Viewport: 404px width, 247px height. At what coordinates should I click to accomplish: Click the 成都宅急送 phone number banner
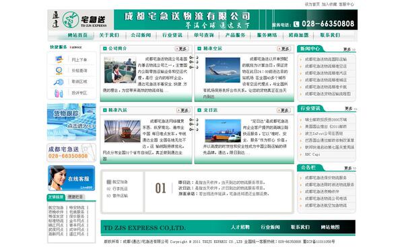click(71, 153)
